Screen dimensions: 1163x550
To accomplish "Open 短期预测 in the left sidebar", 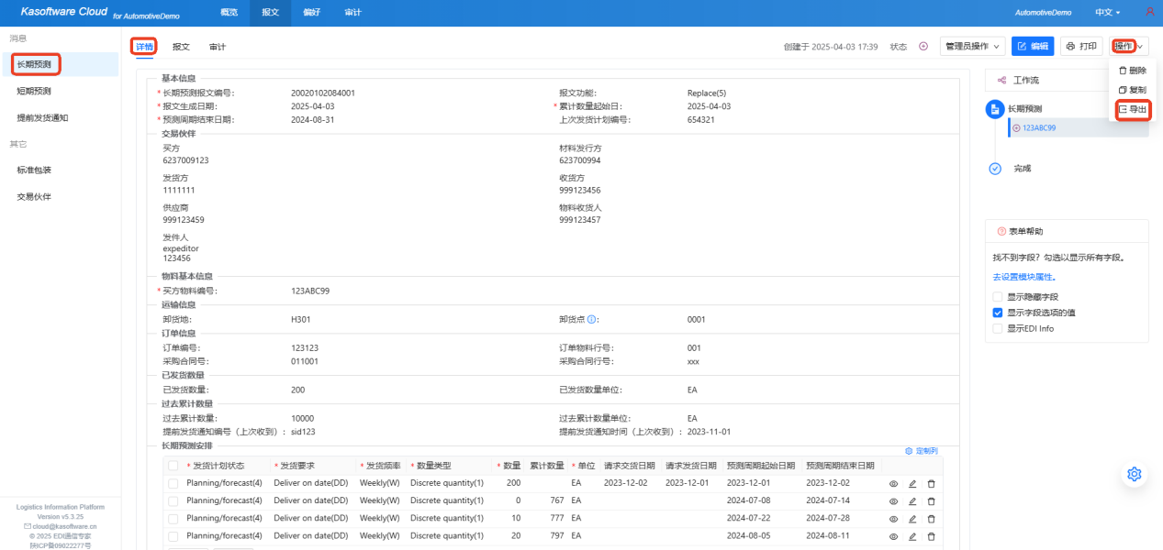I will [x=34, y=91].
